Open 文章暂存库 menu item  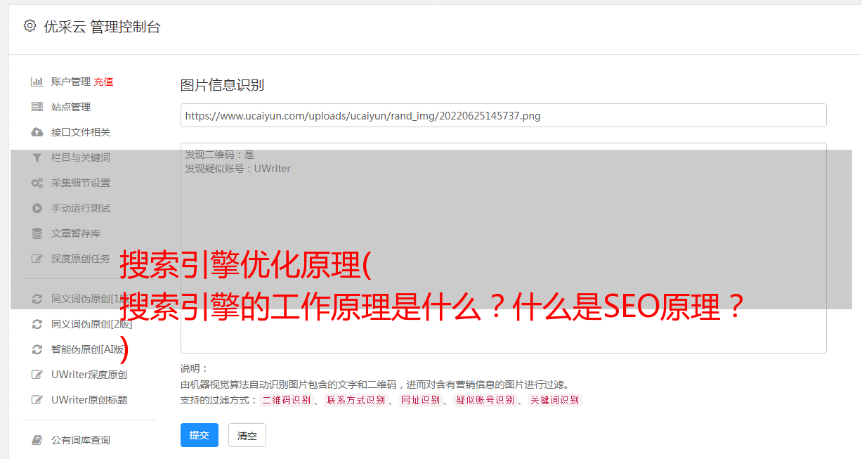click(76, 233)
